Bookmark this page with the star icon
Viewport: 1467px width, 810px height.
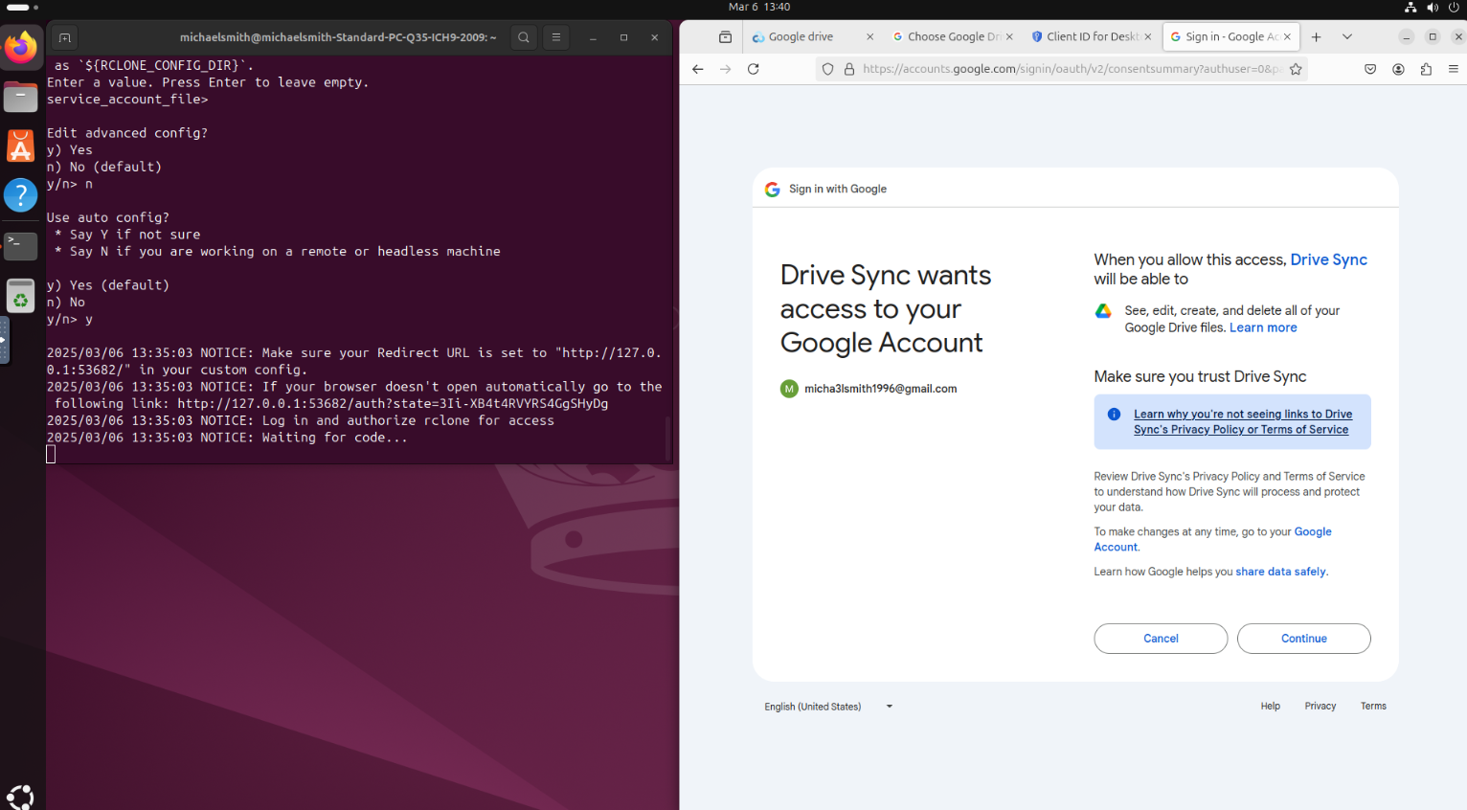coord(1296,69)
